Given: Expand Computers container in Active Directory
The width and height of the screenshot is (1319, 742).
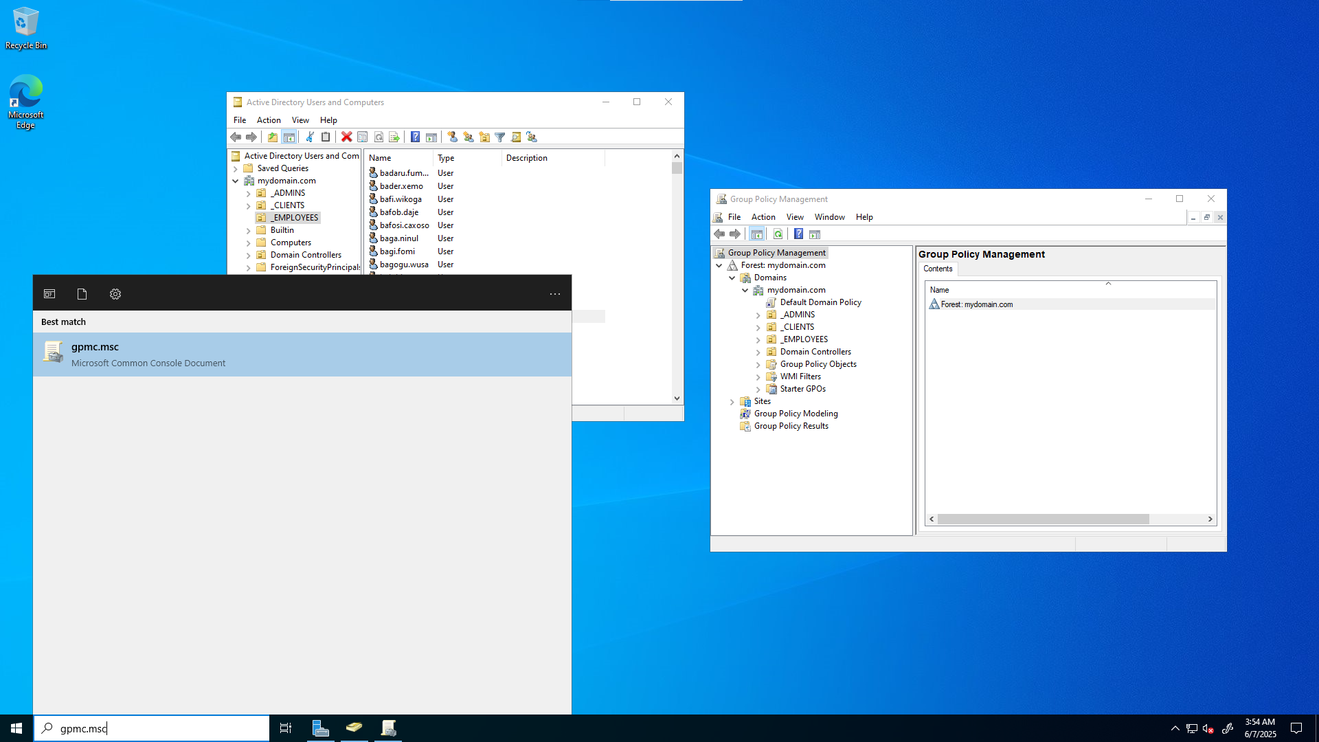Looking at the screenshot, I should 248,243.
